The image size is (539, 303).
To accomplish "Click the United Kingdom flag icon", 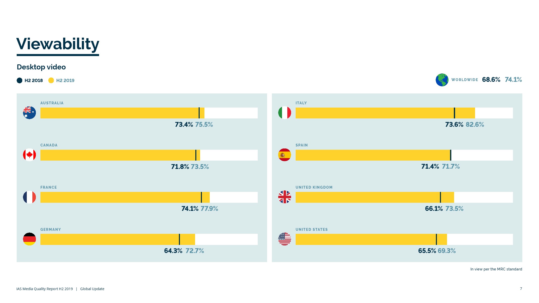I will click(285, 197).
